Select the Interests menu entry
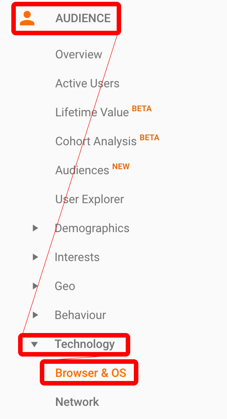The width and height of the screenshot is (227, 419). 77,257
